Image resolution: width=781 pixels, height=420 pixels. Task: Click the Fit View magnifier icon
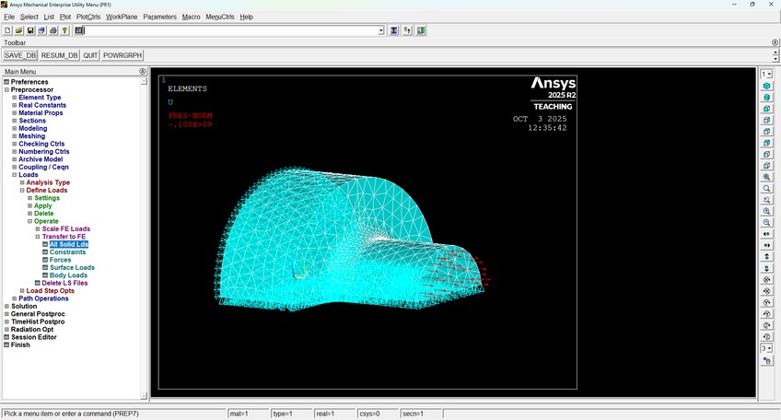pos(766,177)
